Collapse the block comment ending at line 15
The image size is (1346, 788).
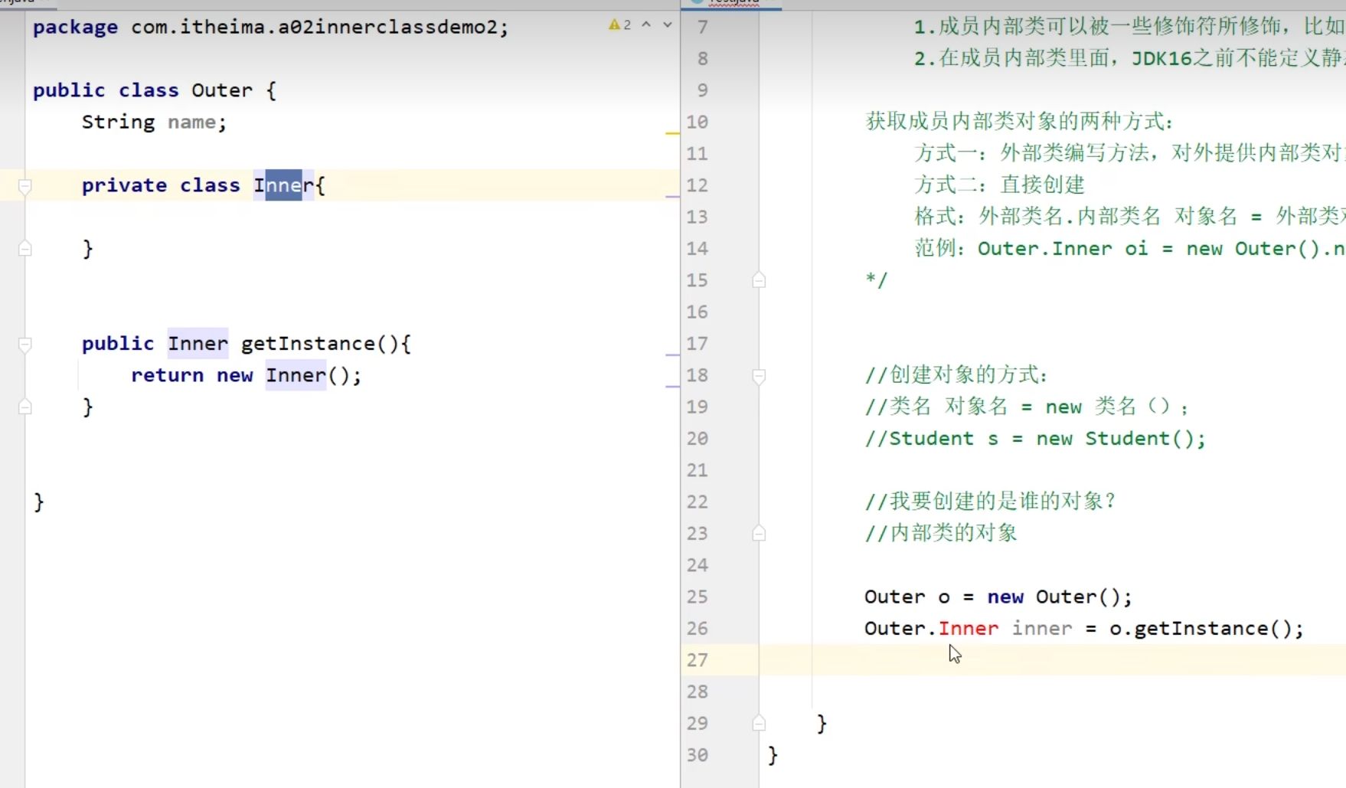tap(759, 280)
